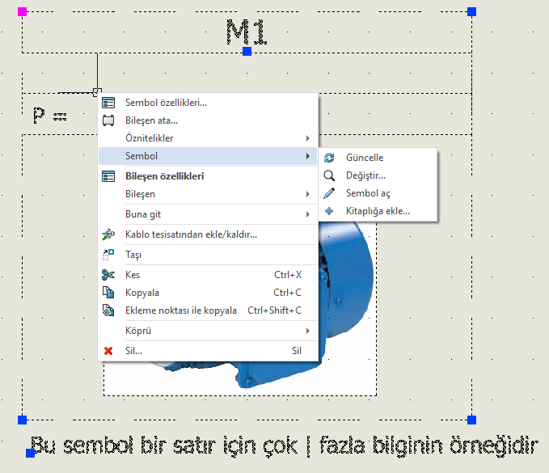Expand the Öznitelikler submenu arrow

pos(307,138)
